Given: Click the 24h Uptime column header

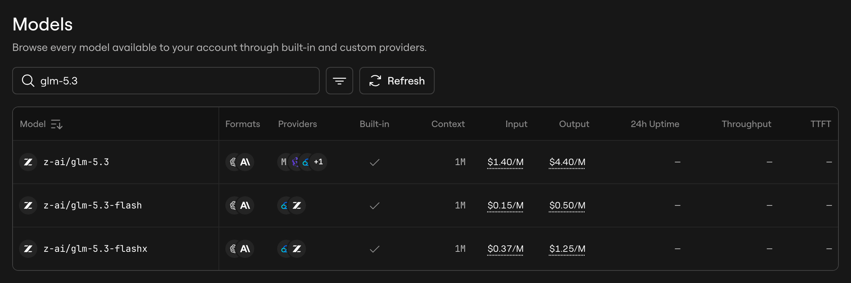Looking at the screenshot, I should (x=655, y=124).
